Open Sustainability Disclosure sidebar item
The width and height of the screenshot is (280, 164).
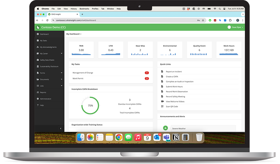[49, 66]
